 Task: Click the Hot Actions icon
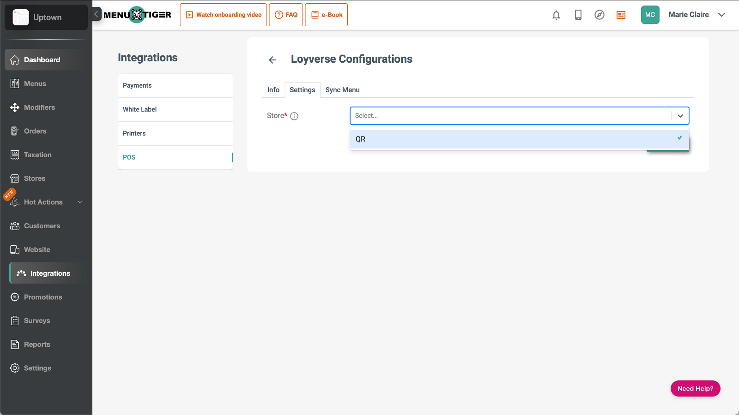pyautogui.click(x=15, y=202)
